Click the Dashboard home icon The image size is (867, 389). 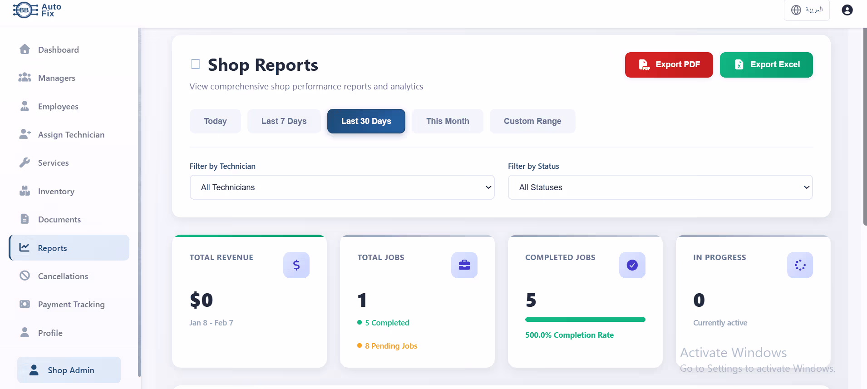pos(25,49)
